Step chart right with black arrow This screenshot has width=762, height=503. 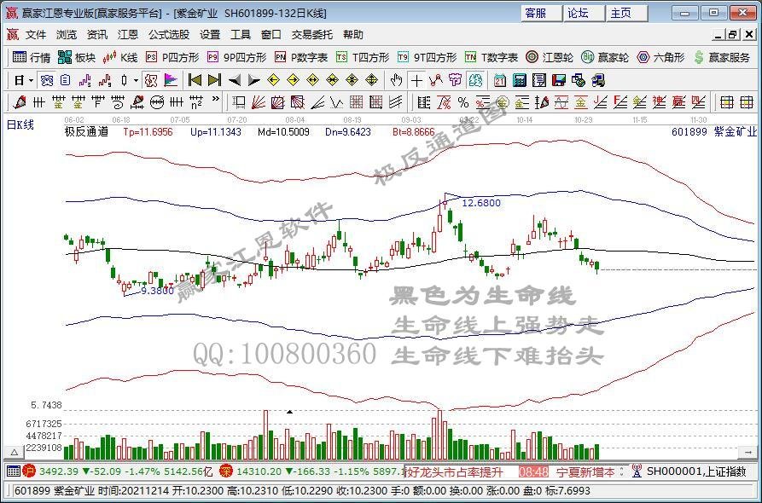click(253, 80)
